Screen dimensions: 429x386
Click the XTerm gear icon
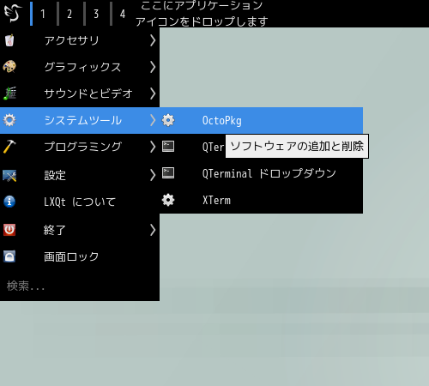168,200
